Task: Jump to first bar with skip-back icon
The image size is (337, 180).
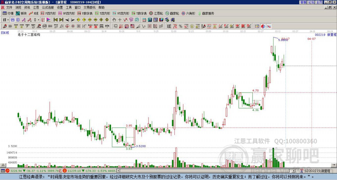Action: 56,20
